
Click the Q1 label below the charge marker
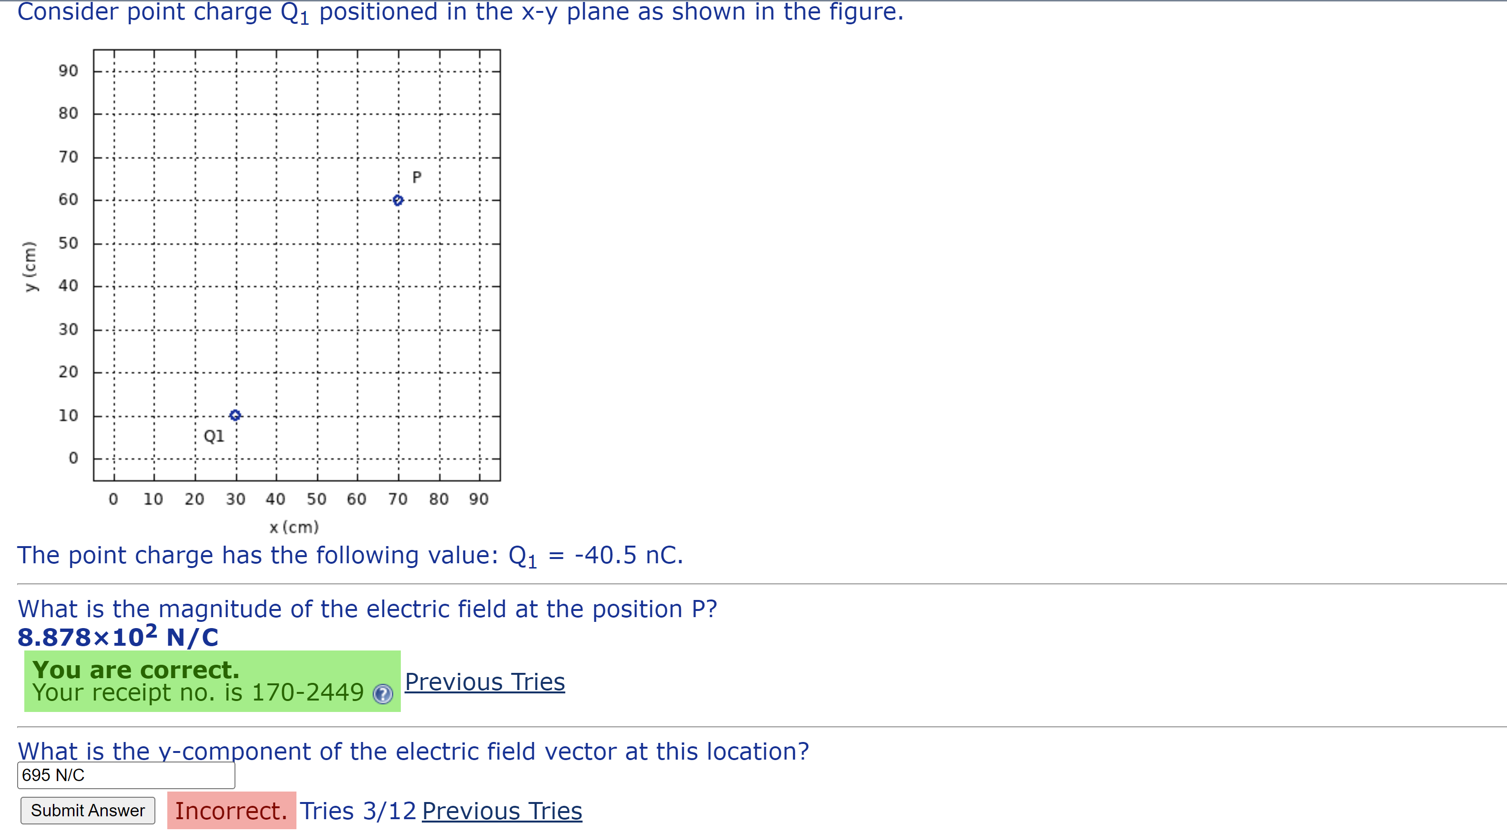tap(214, 436)
